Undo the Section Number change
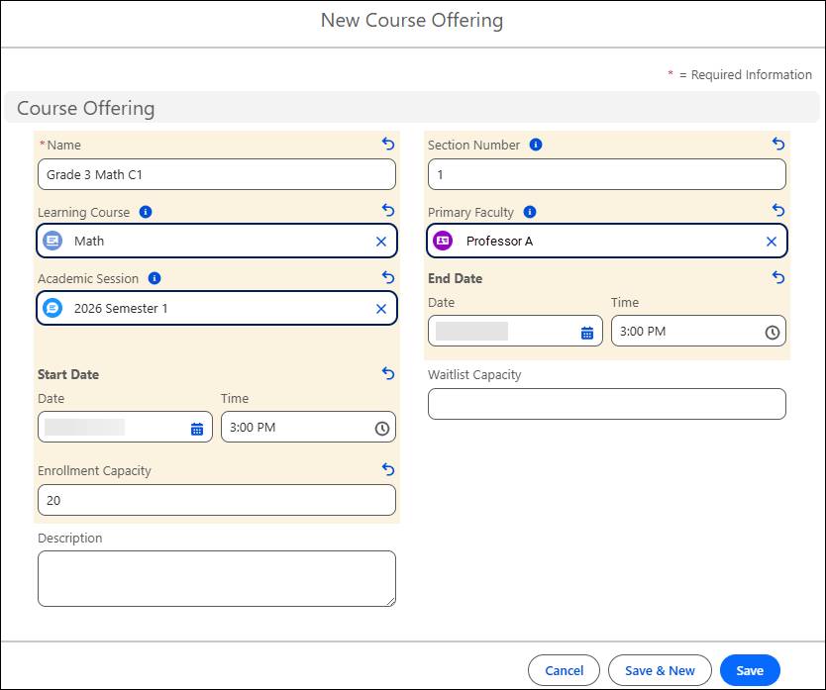The image size is (826, 690). point(778,144)
